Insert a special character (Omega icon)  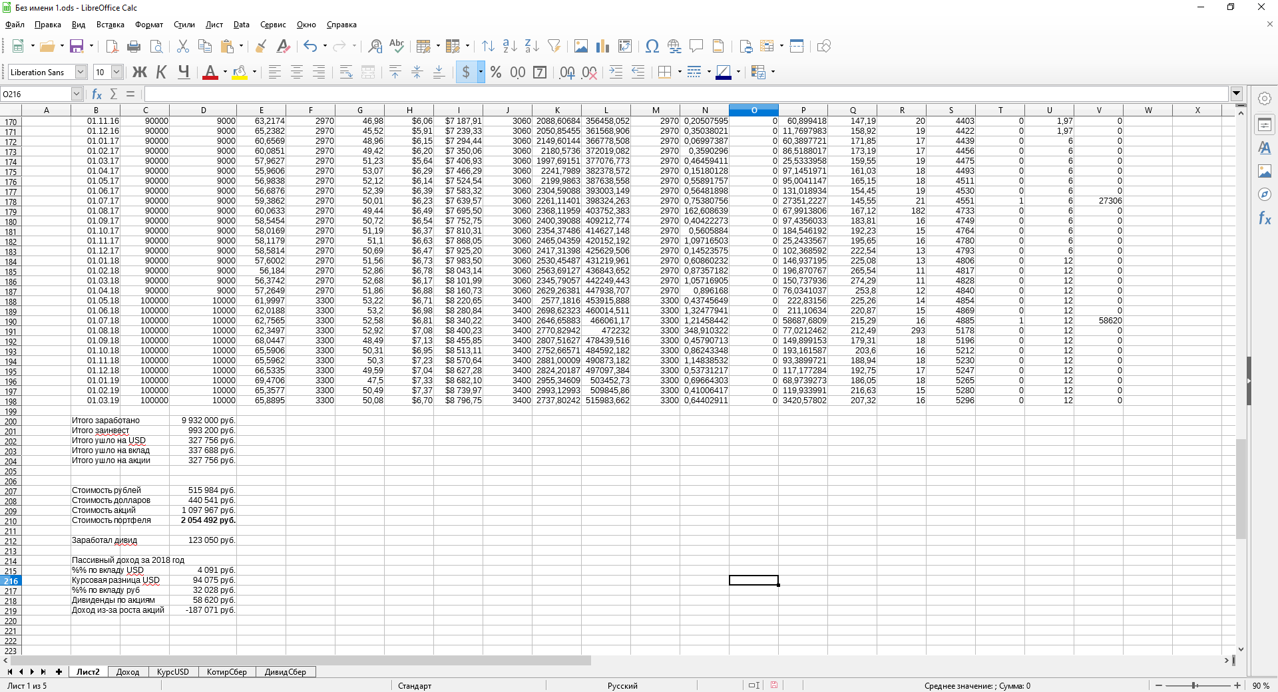pos(652,46)
